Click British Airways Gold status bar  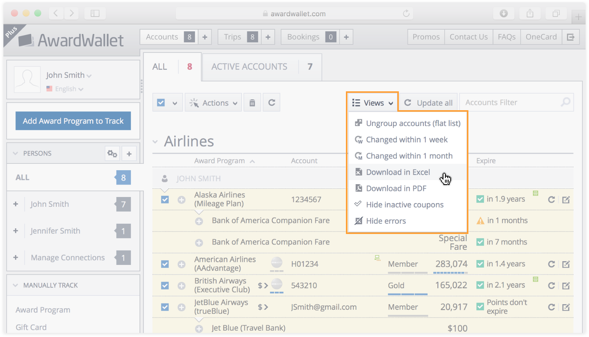coord(408,294)
